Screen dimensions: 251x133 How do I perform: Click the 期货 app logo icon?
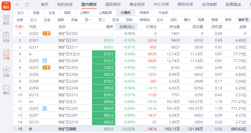tap(6, 5)
